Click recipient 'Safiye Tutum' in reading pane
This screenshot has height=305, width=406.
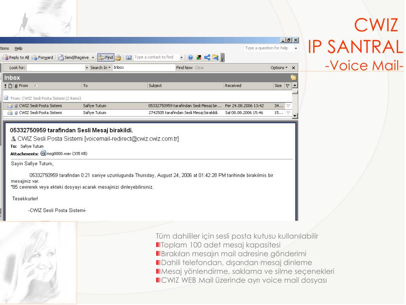click(x=32, y=146)
